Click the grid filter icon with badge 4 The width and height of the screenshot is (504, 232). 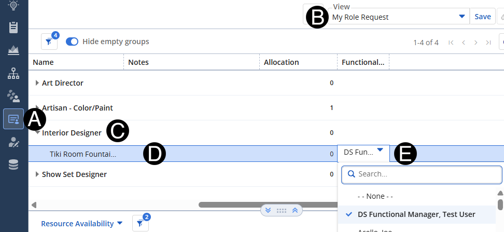tap(49, 42)
